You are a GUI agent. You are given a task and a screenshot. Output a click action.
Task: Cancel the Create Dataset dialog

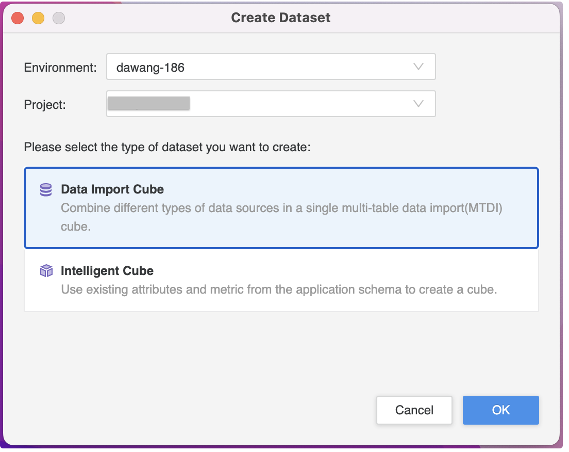[414, 410]
